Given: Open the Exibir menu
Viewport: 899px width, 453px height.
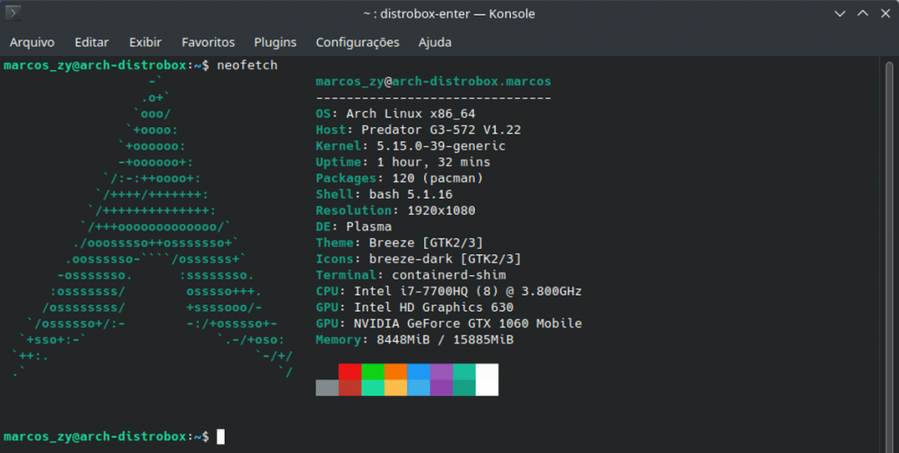Looking at the screenshot, I should click(x=145, y=42).
